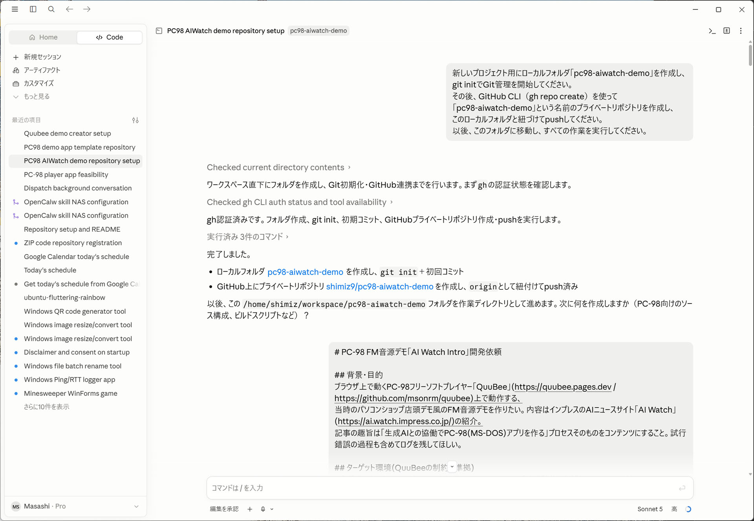Click the send arrow in the input box

tap(682, 488)
